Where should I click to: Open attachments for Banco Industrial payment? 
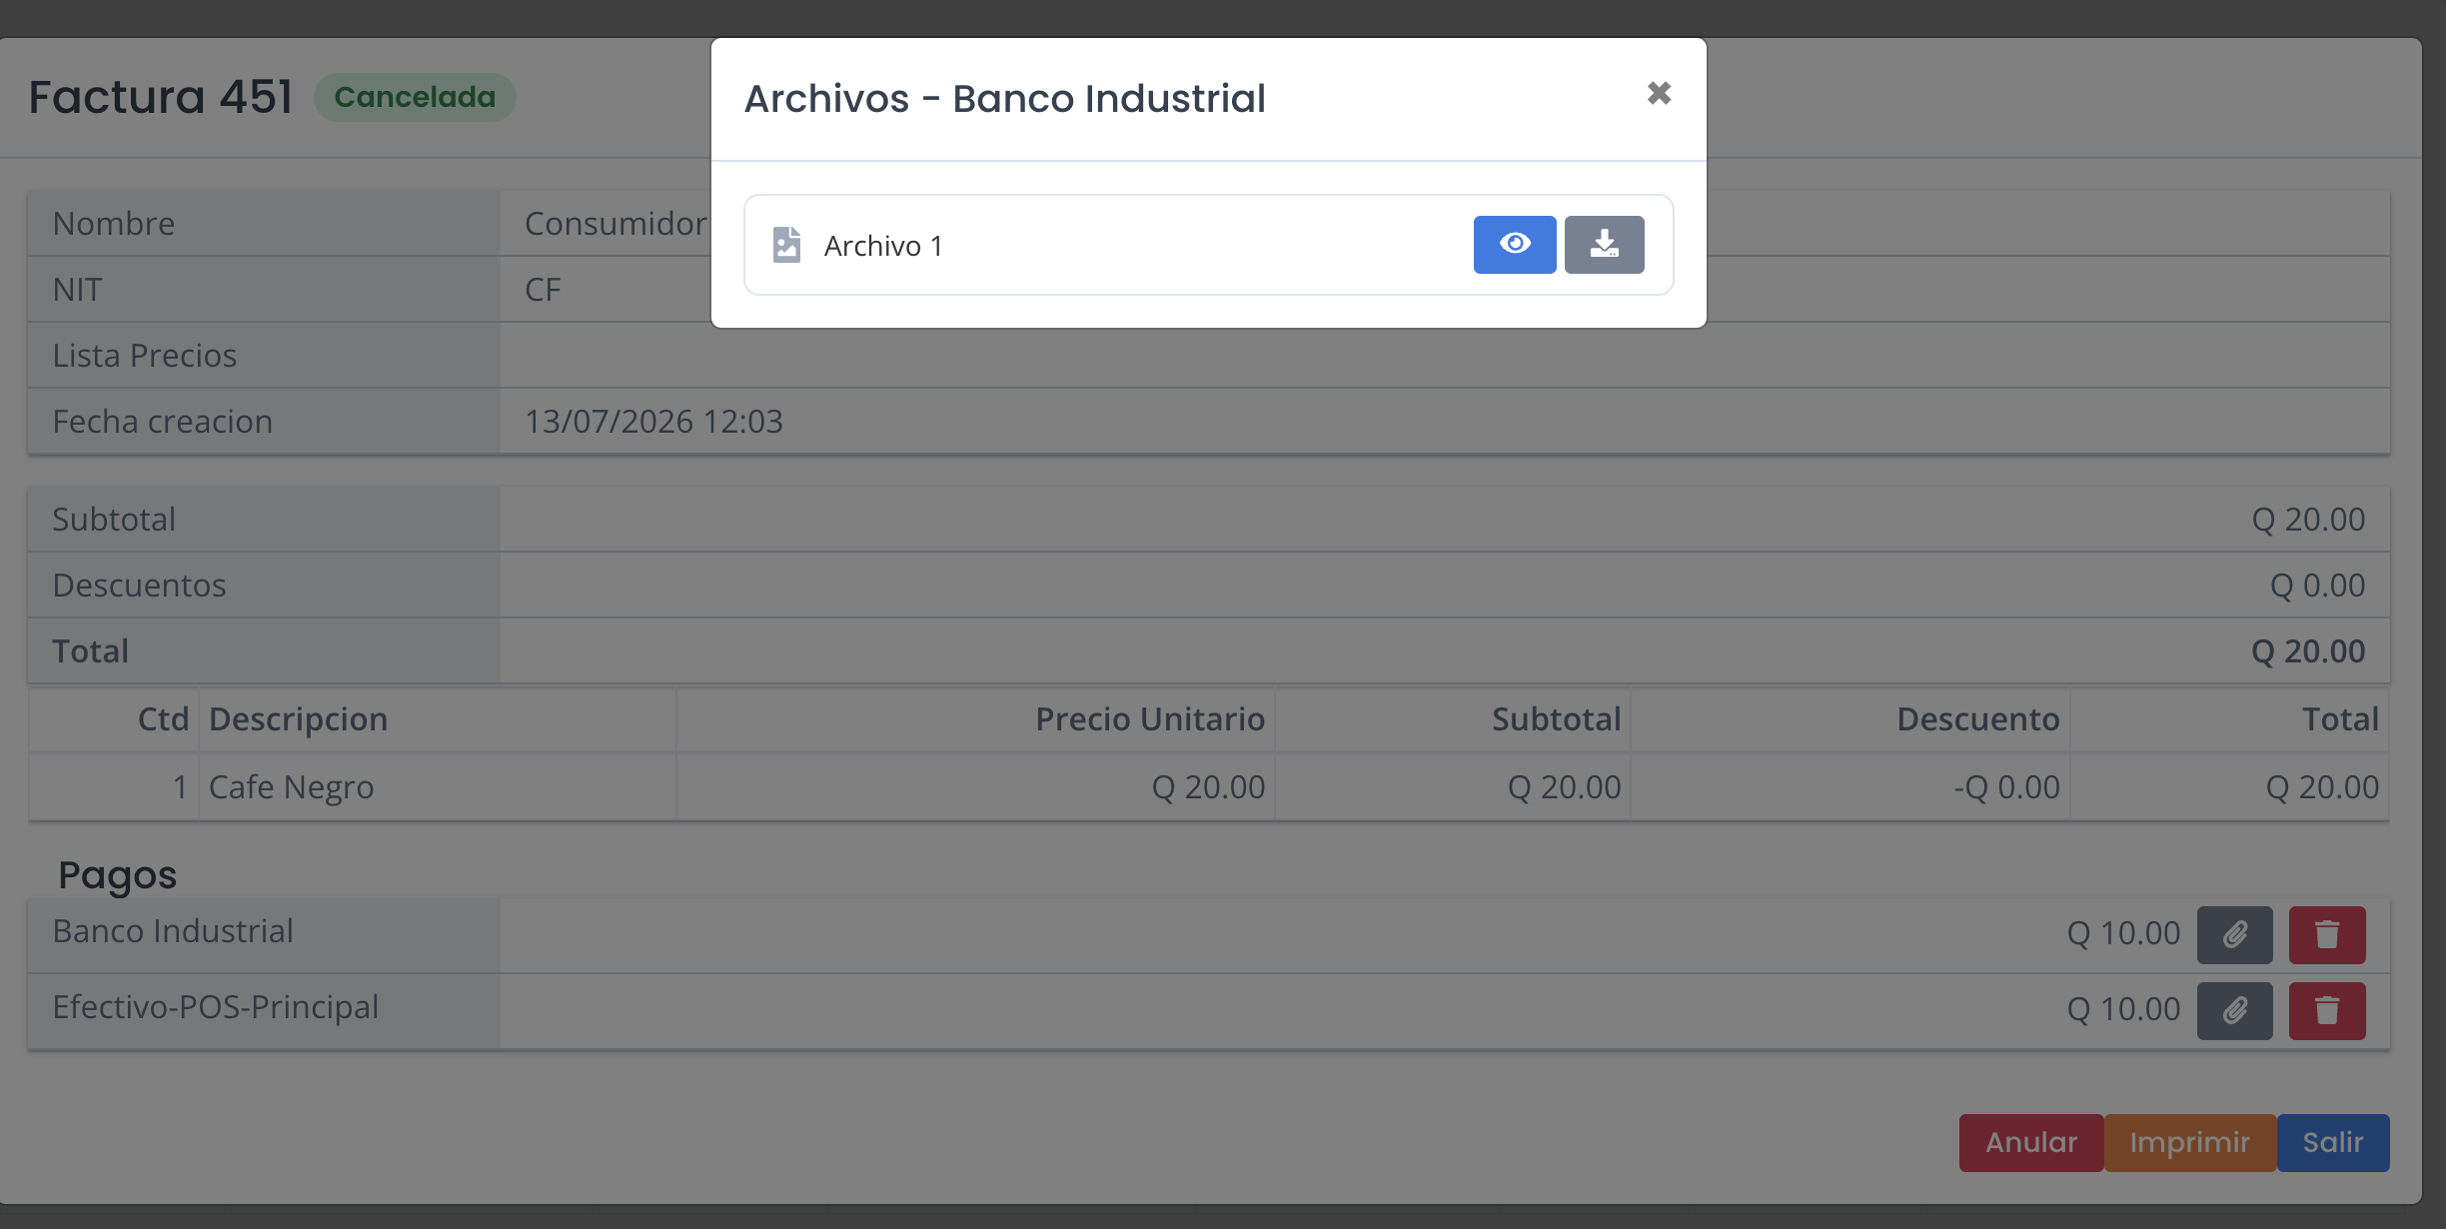click(x=2234, y=934)
